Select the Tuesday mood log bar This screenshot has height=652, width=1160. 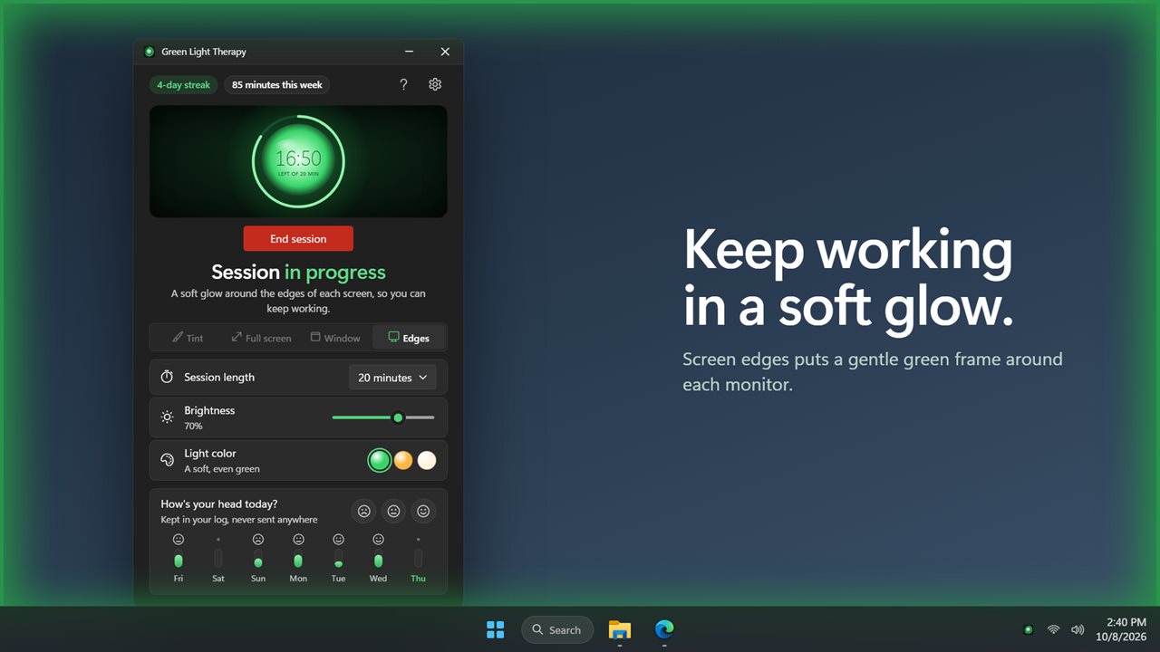click(x=338, y=558)
